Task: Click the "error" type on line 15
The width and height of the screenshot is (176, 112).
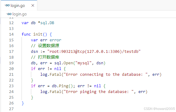Action: coord(56,40)
